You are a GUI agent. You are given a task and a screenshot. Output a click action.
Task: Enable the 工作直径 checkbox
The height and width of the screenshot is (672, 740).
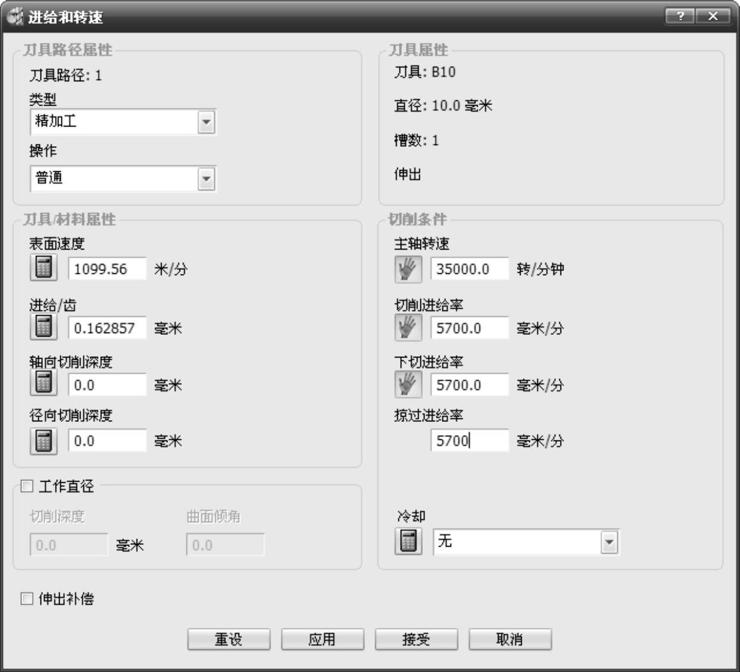point(27,486)
